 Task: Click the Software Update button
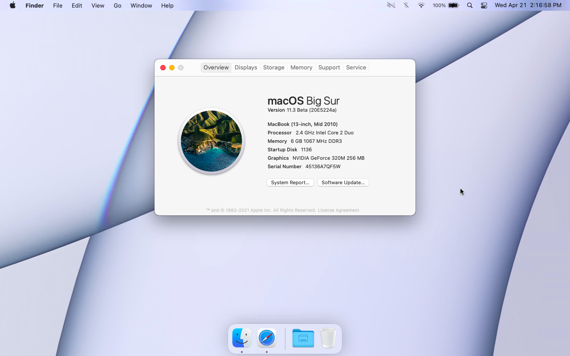[x=343, y=182]
